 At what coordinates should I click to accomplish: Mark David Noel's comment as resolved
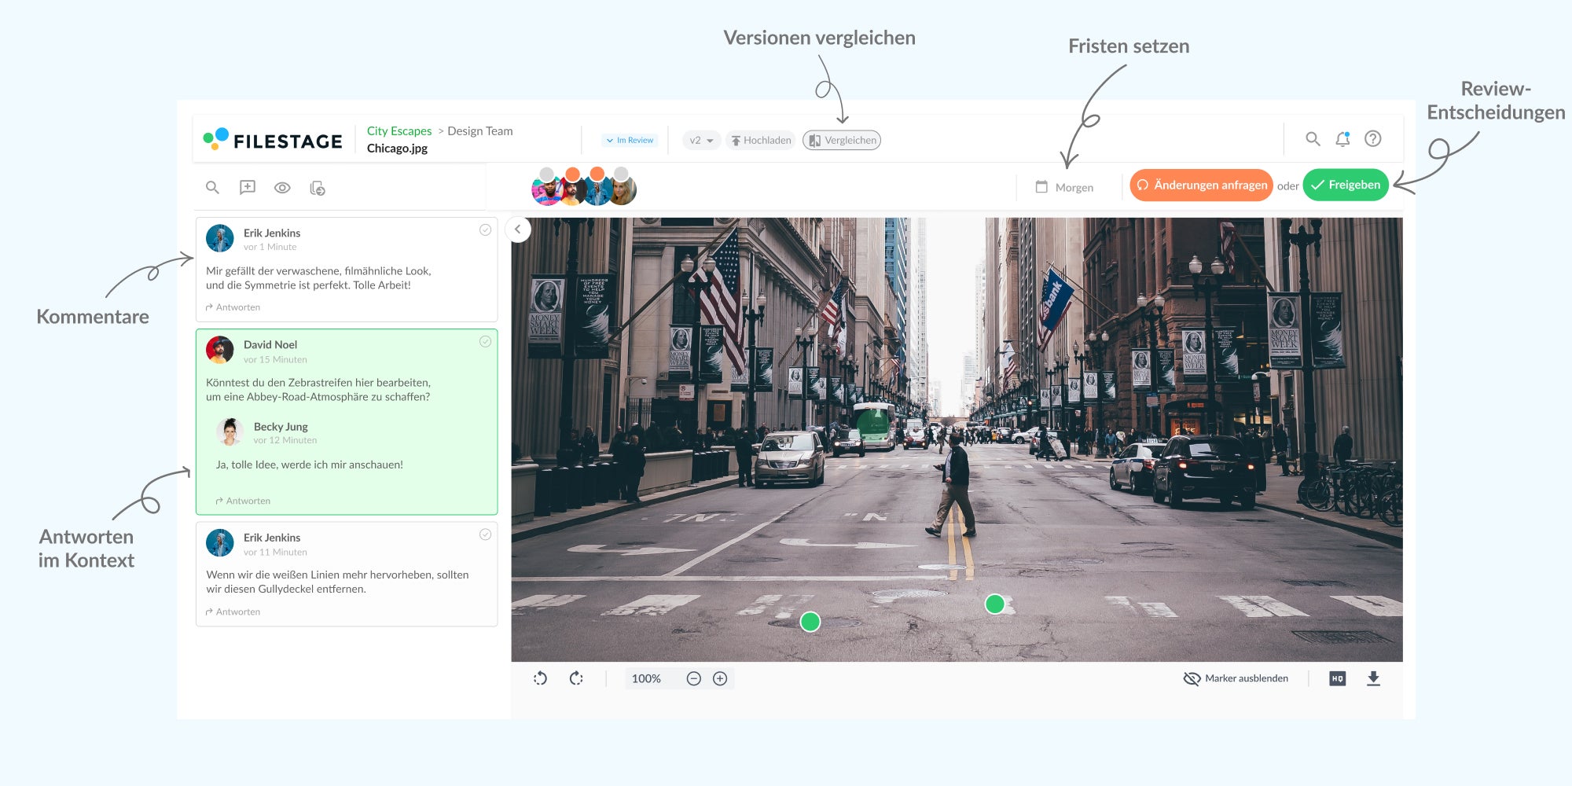coord(485,340)
